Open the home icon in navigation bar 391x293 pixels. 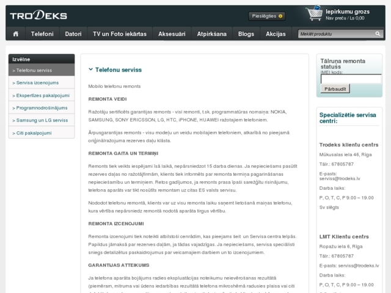tap(16, 34)
